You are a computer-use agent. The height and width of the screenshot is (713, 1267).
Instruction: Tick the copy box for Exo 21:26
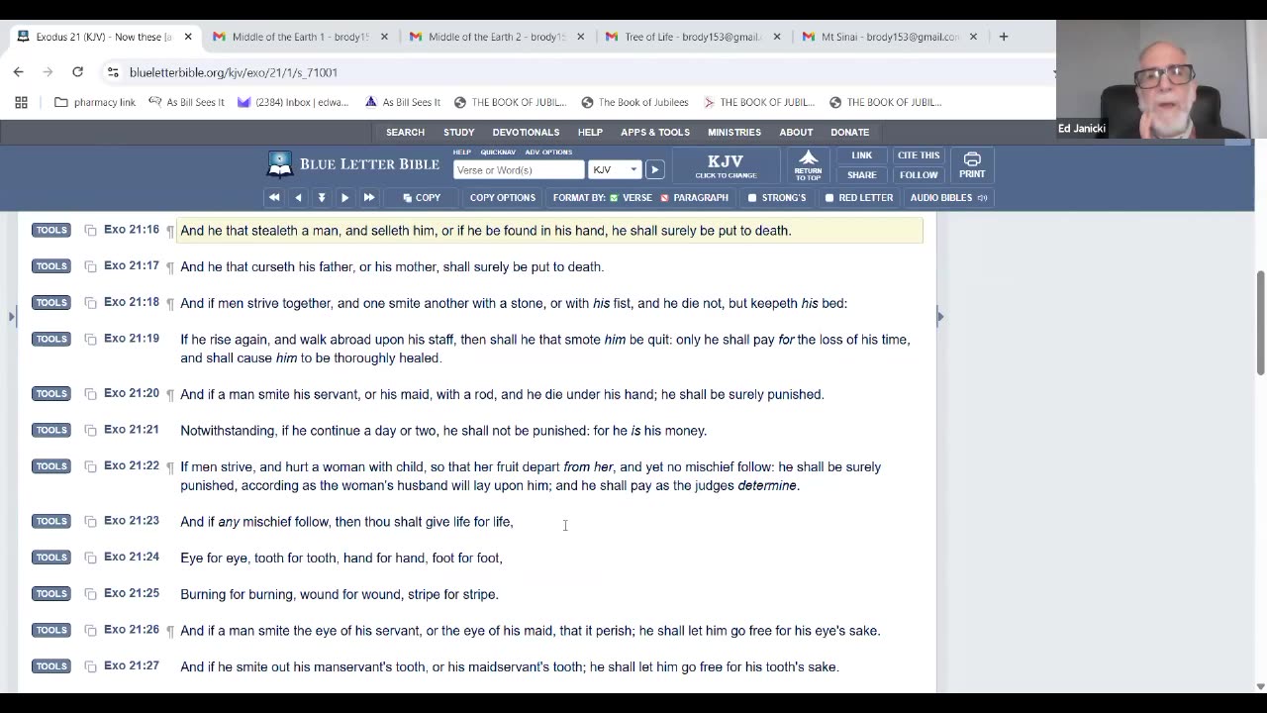pos(90,631)
